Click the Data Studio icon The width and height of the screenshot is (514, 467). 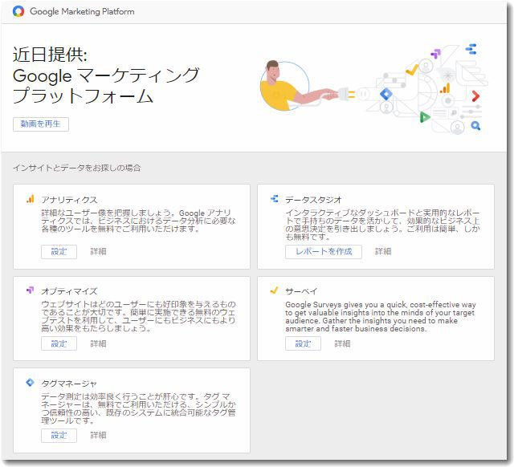coord(274,198)
